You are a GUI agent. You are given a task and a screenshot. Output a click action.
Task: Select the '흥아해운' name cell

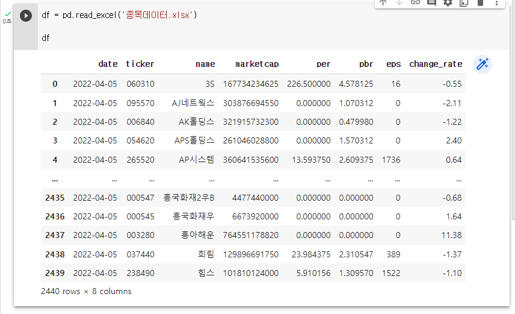197,235
